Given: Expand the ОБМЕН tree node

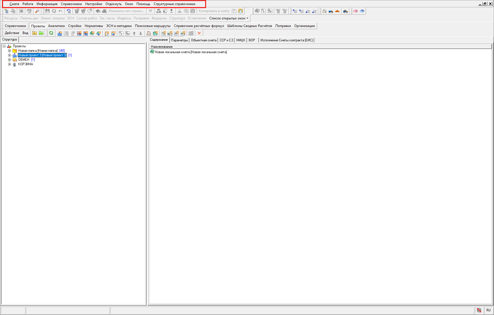Looking at the screenshot, I should click(9, 60).
